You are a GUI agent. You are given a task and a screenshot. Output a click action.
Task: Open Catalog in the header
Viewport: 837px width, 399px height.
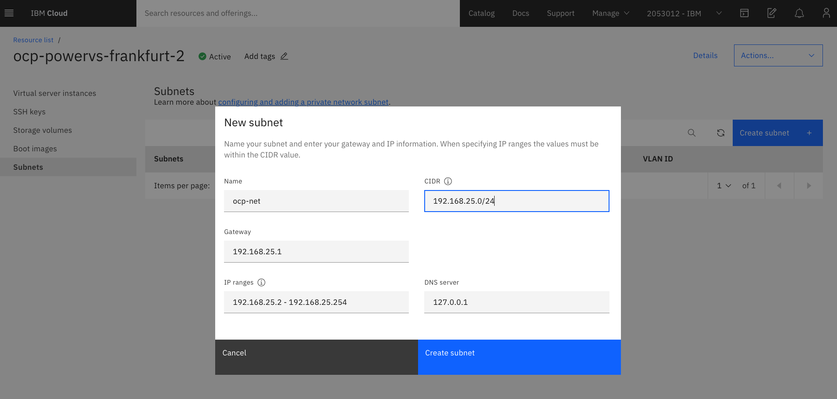point(481,13)
